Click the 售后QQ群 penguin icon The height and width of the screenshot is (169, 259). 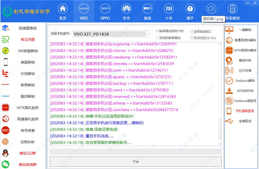[x=5, y=153]
